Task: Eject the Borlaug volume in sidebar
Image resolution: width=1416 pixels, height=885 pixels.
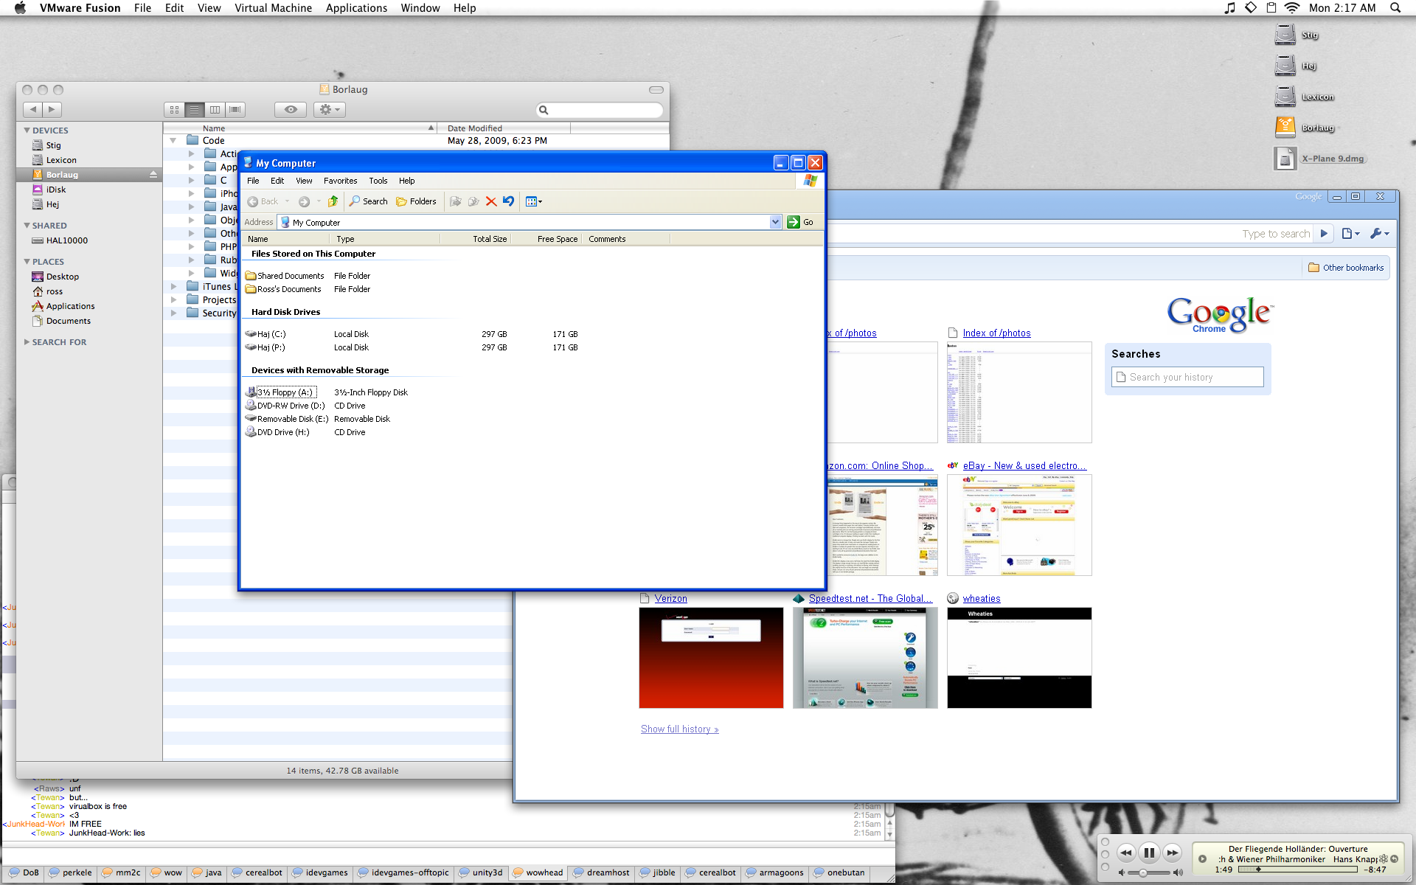Action: pos(153,175)
